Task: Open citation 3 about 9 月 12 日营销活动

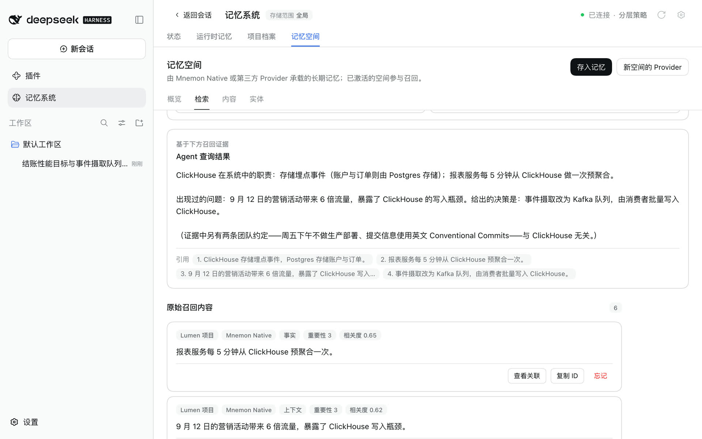Action: click(x=278, y=274)
